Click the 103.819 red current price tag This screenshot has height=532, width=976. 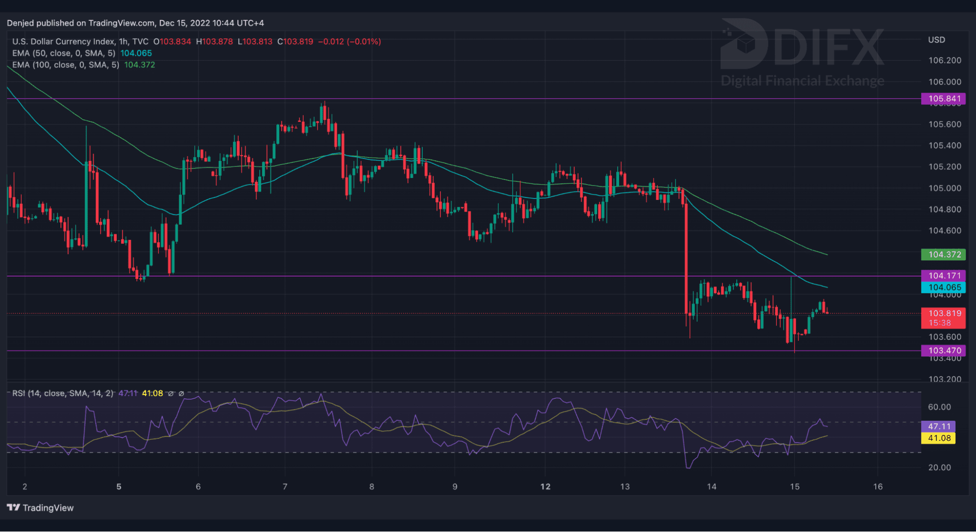(x=943, y=314)
